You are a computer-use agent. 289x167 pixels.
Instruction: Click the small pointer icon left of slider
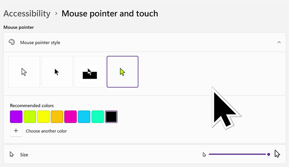204,155
